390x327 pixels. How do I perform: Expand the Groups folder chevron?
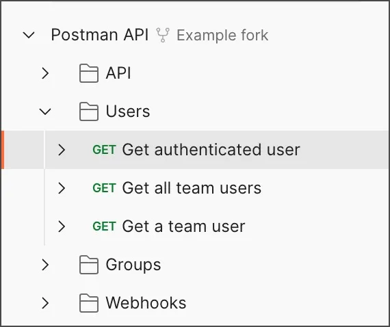(45, 265)
